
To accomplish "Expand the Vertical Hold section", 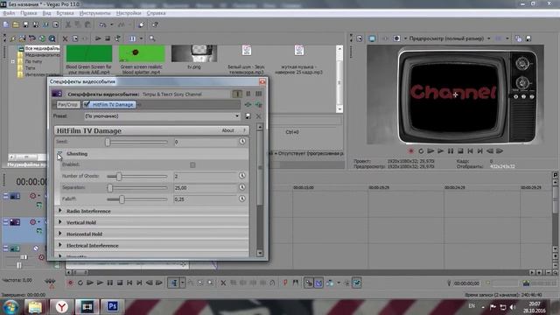I will click(x=60, y=222).
